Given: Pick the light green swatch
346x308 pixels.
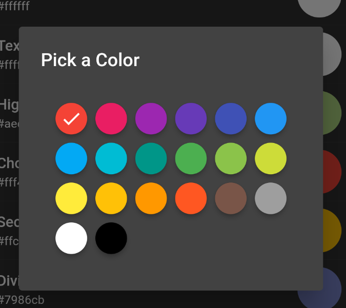Looking at the screenshot, I should pos(231,158).
